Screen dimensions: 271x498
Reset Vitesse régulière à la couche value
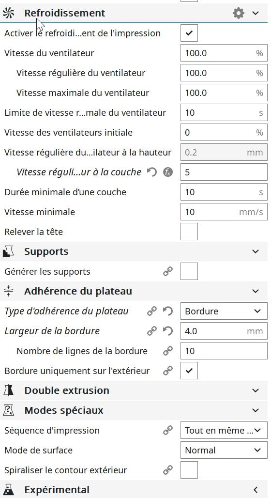pos(152,172)
